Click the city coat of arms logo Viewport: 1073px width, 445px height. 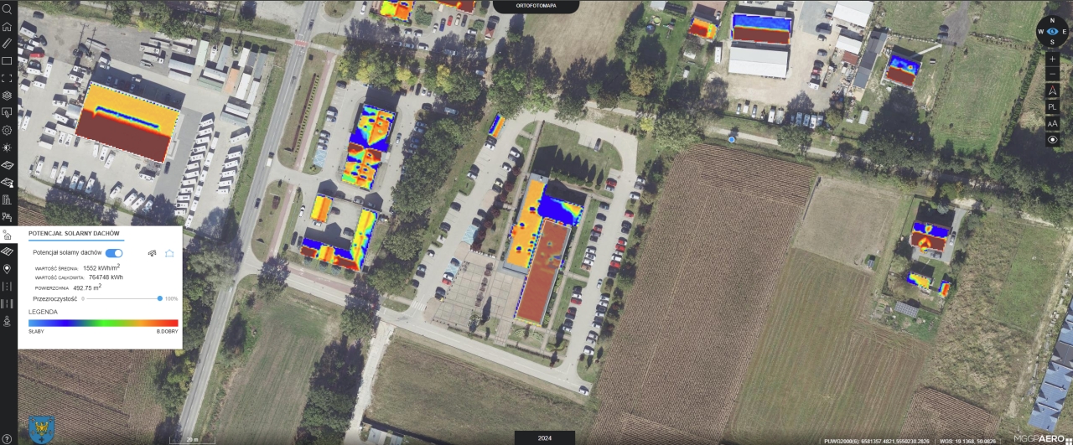[41, 429]
